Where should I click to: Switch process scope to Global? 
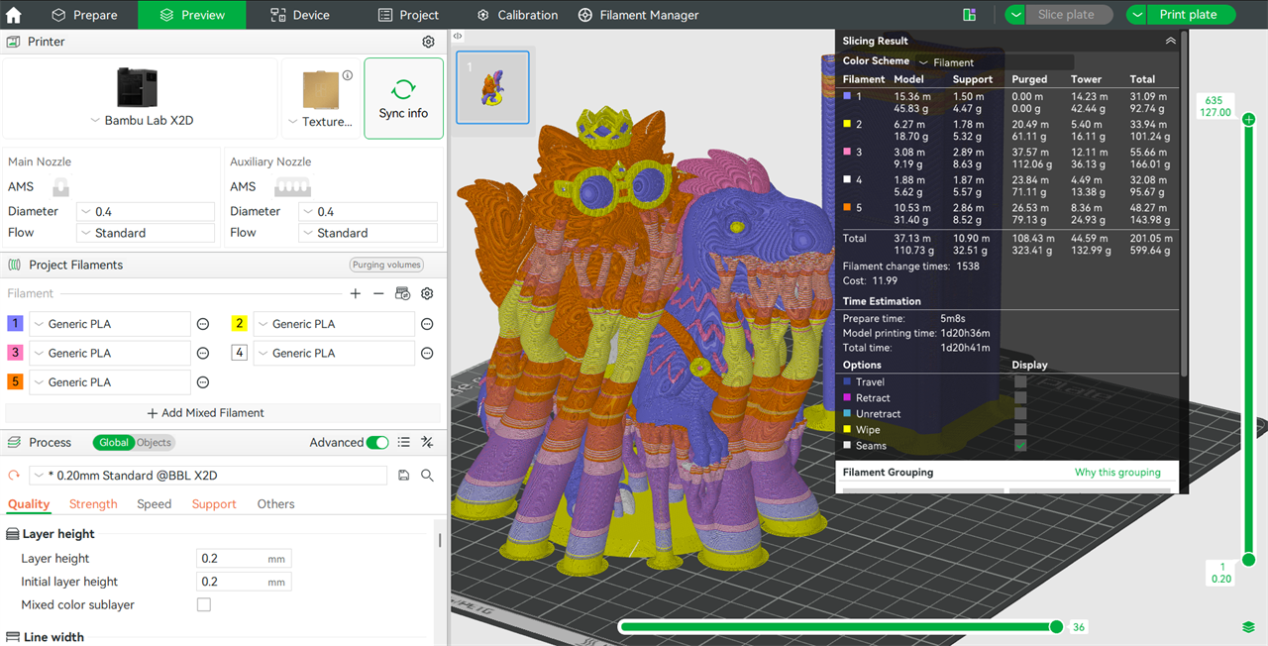114,443
